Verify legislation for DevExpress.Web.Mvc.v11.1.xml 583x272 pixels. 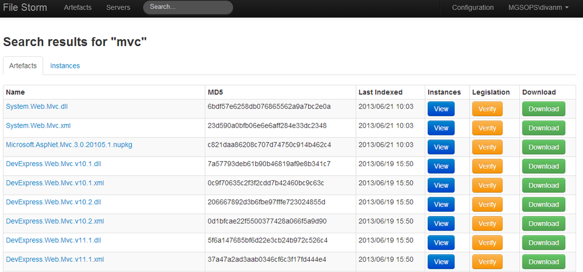coord(487,262)
